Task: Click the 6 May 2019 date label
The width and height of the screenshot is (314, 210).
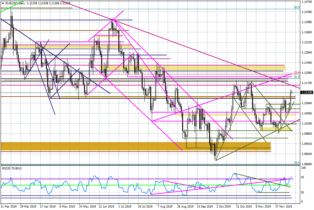Action: click(67, 206)
